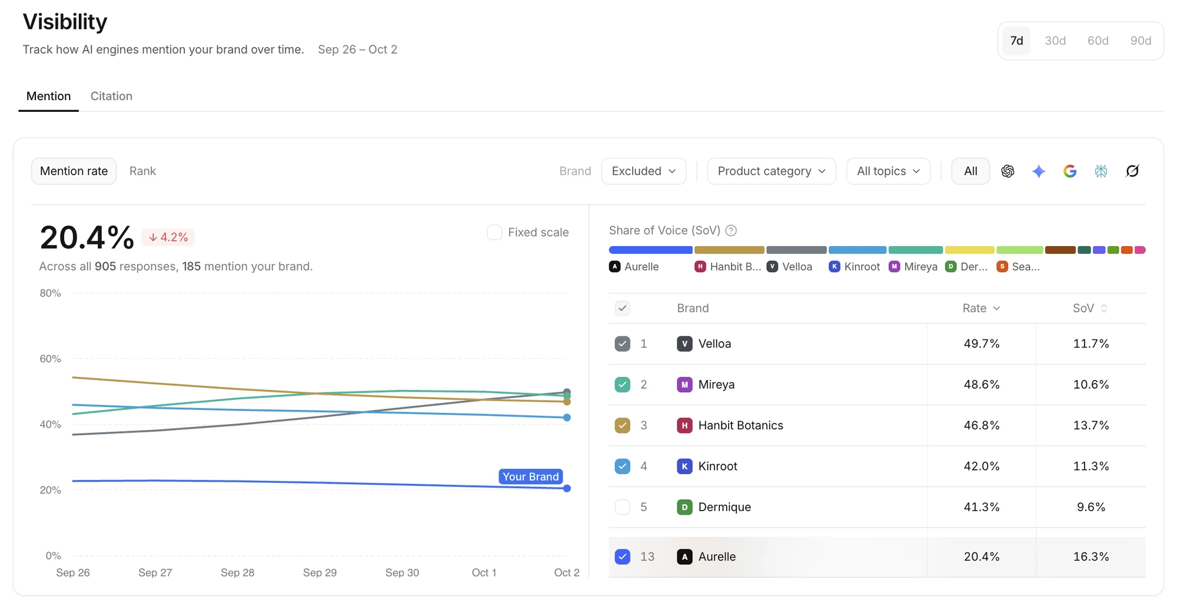Click the Sep 29 x-axis label

(320, 572)
